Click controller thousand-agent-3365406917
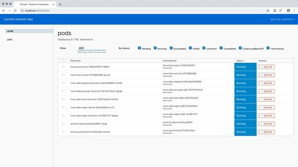298x167 pixels. coord(179,65)
